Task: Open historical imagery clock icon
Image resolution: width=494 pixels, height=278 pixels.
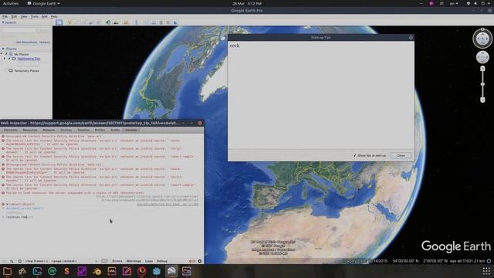Action: tap(108, 22)
